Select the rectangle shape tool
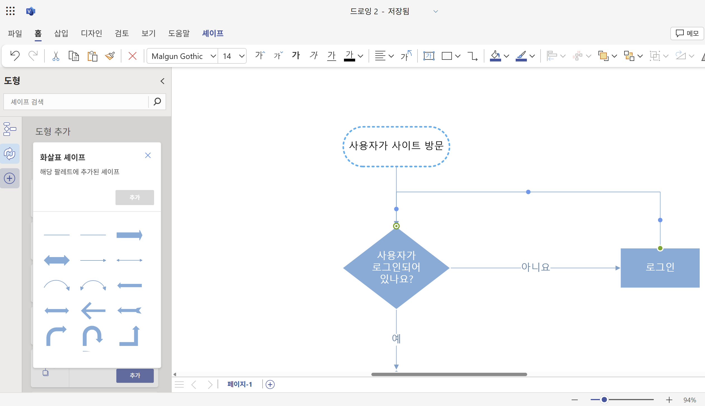 (447, 56)
